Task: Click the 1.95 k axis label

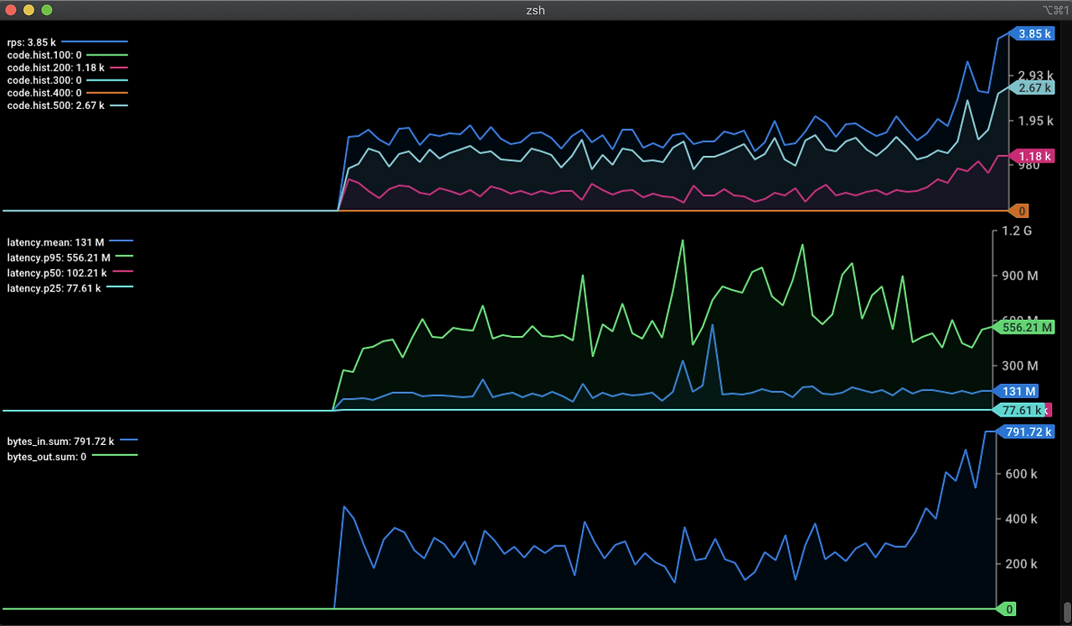Action: click(x=1036, y=121)
